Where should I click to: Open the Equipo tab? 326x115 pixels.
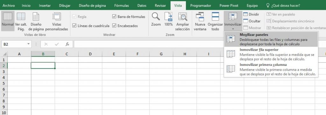click(x=252, y=6)
